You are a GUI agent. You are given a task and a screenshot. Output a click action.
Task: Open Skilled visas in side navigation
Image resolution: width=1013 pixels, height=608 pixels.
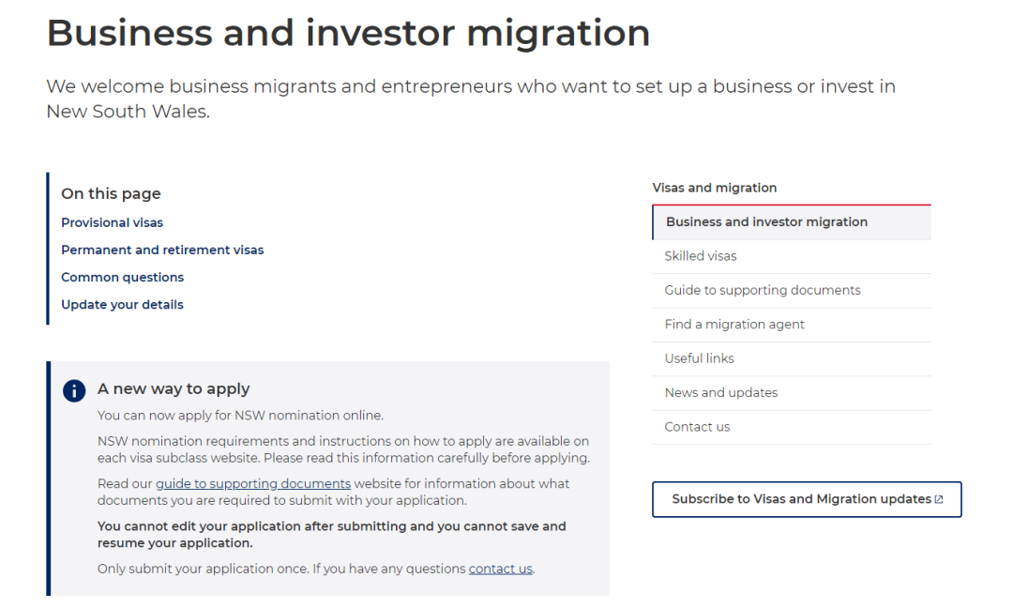pos(701,256)
